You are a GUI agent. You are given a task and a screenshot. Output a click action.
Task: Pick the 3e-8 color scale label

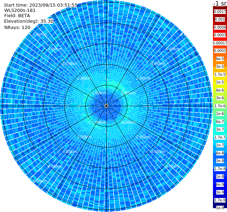pyautogui.click(x=220, y=161)
